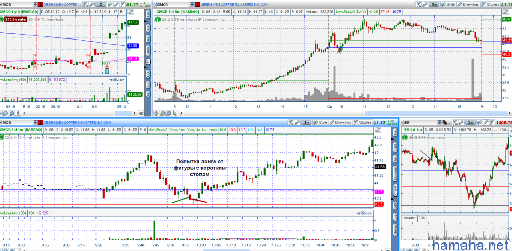The width and height of the screenshot is (512, 251).
Task: Open the TS side tab
Action: point(148,27)
